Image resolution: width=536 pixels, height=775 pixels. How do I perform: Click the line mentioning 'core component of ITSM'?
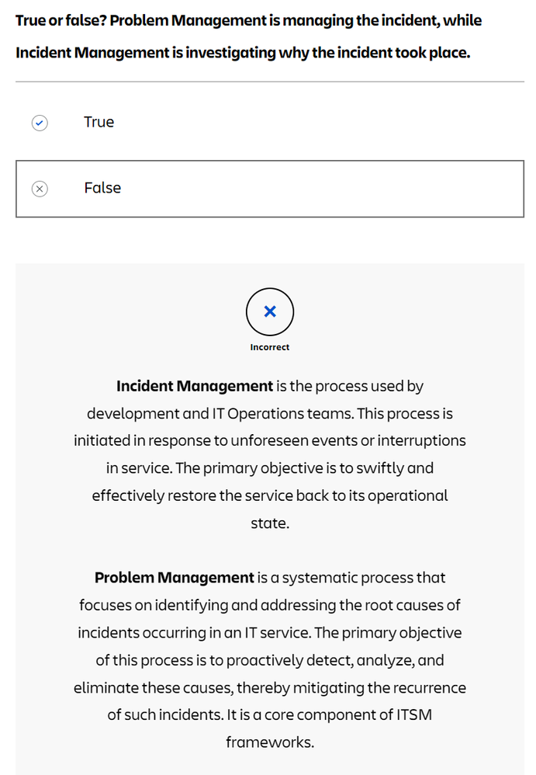click(x=270, y=714)
